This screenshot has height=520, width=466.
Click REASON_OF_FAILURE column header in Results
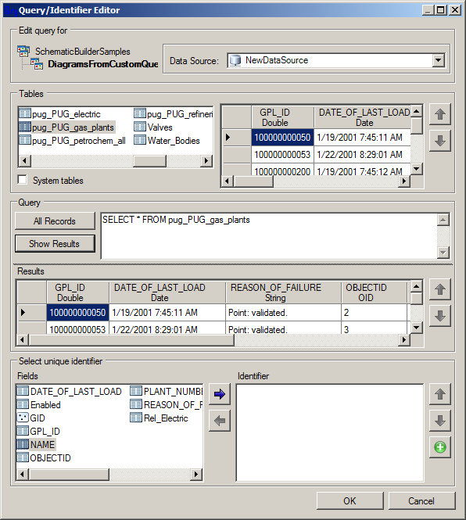pos(283,292)
